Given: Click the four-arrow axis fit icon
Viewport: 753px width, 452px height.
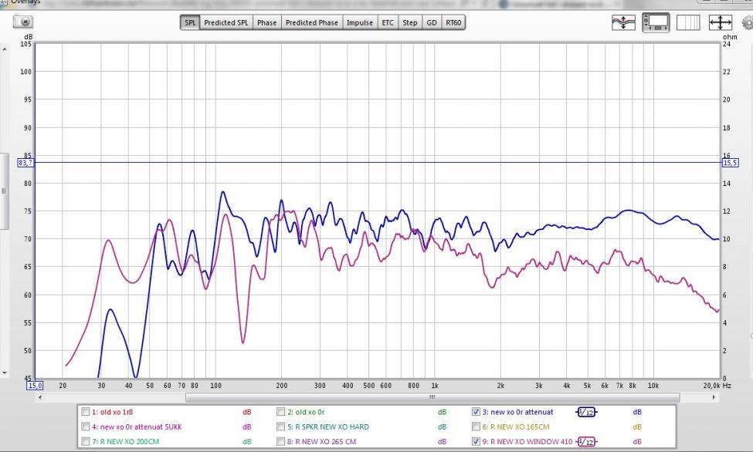Looking at the screenshot, I should coord(721,22).
